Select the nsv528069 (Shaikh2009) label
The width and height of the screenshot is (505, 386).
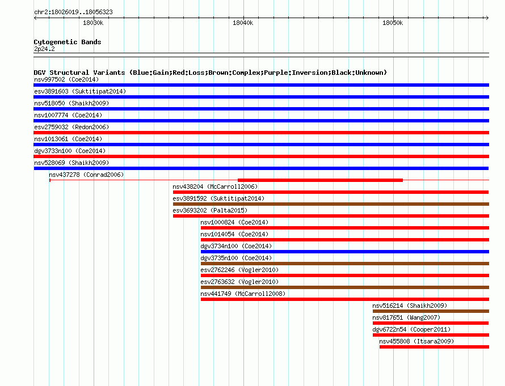click(x=71, y=163)
